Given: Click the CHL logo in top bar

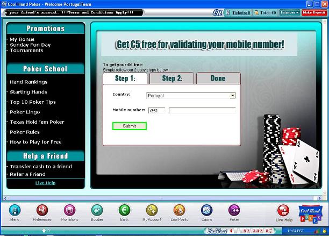Looking at the screenshot, I should (x=217, y=12).
